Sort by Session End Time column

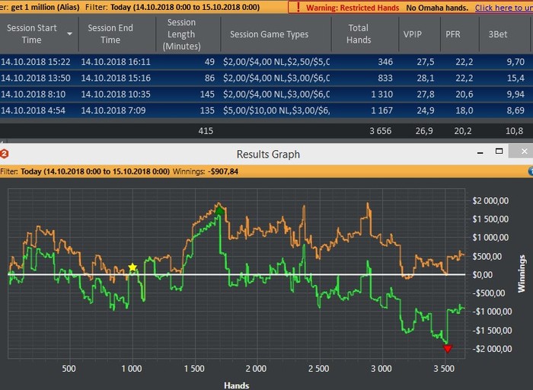(x=110, y=34)
